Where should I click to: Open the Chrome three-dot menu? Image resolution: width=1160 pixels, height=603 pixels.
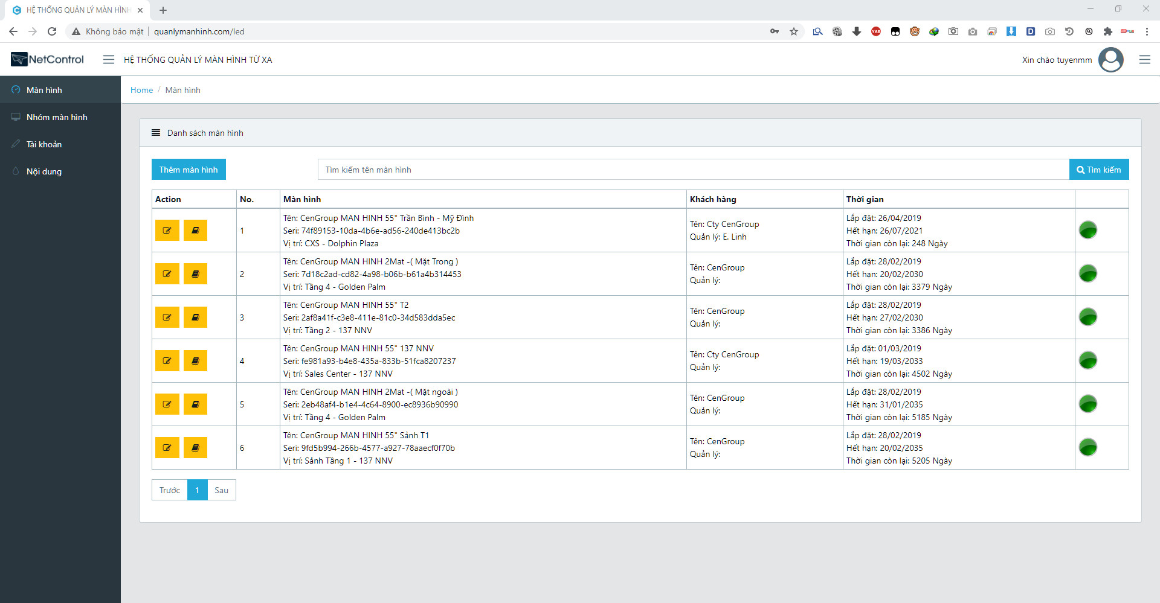[x=1147, y=31]
